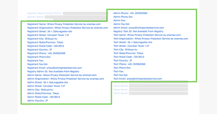Image resolution: width=217 pixels, height=114 pixels.
Task: Click Registry Tech ID line
Action: [138, 31]
